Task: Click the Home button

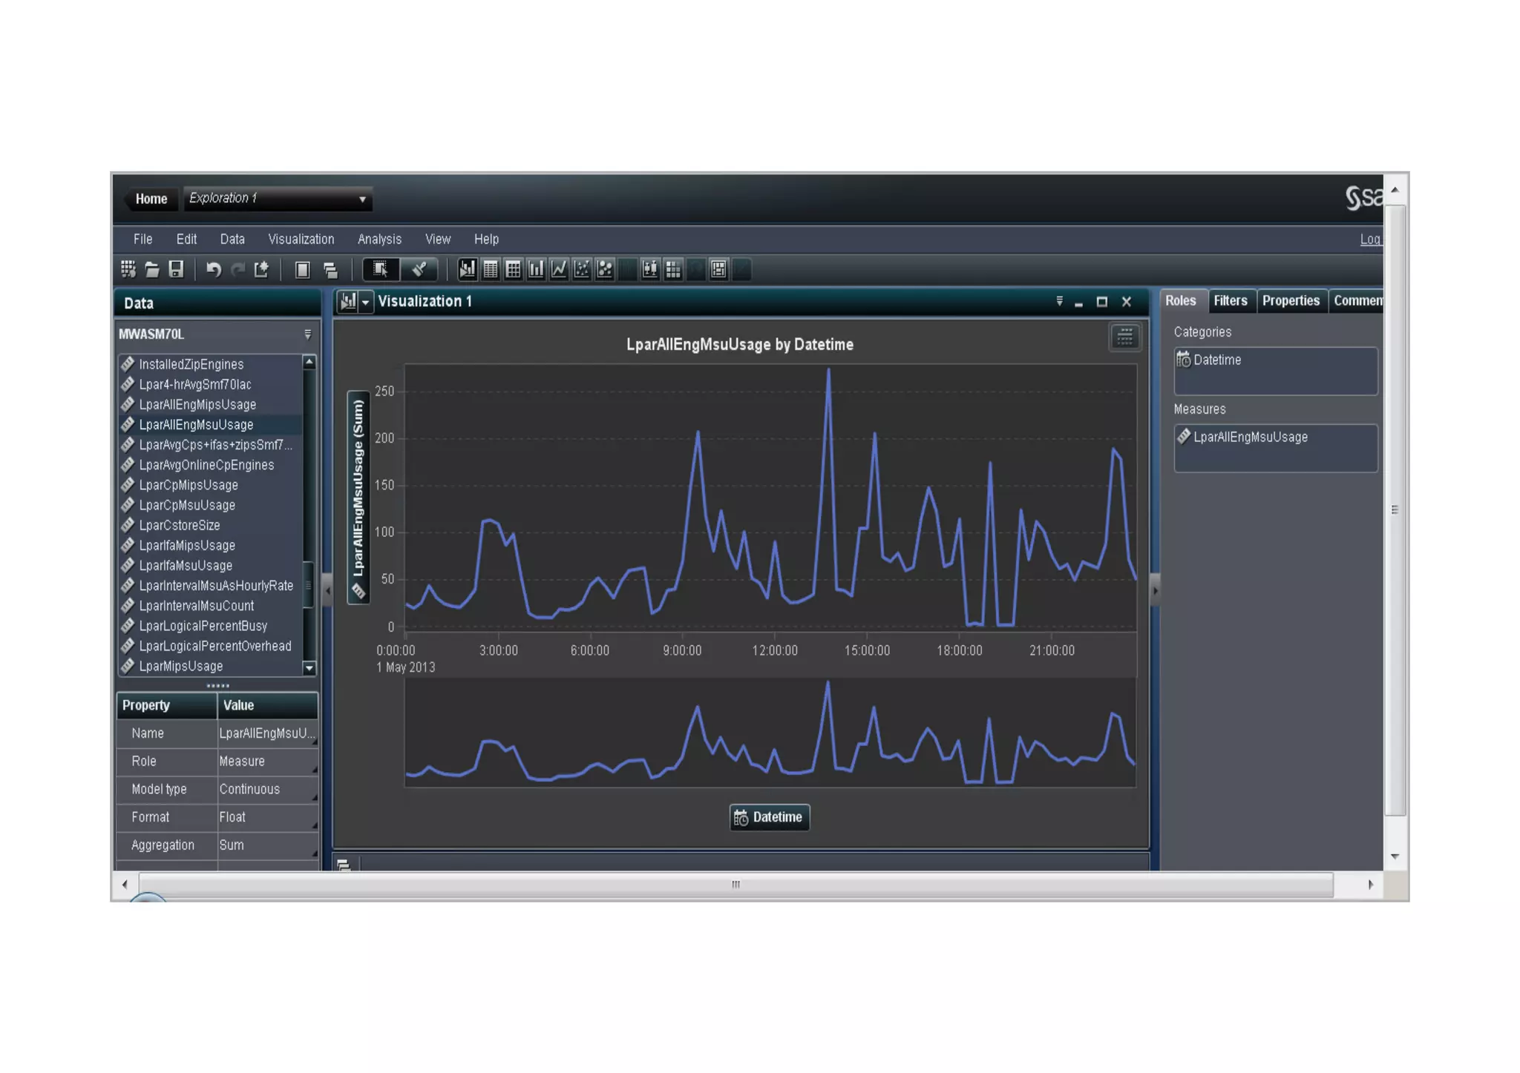Action: tap(151, 199)
